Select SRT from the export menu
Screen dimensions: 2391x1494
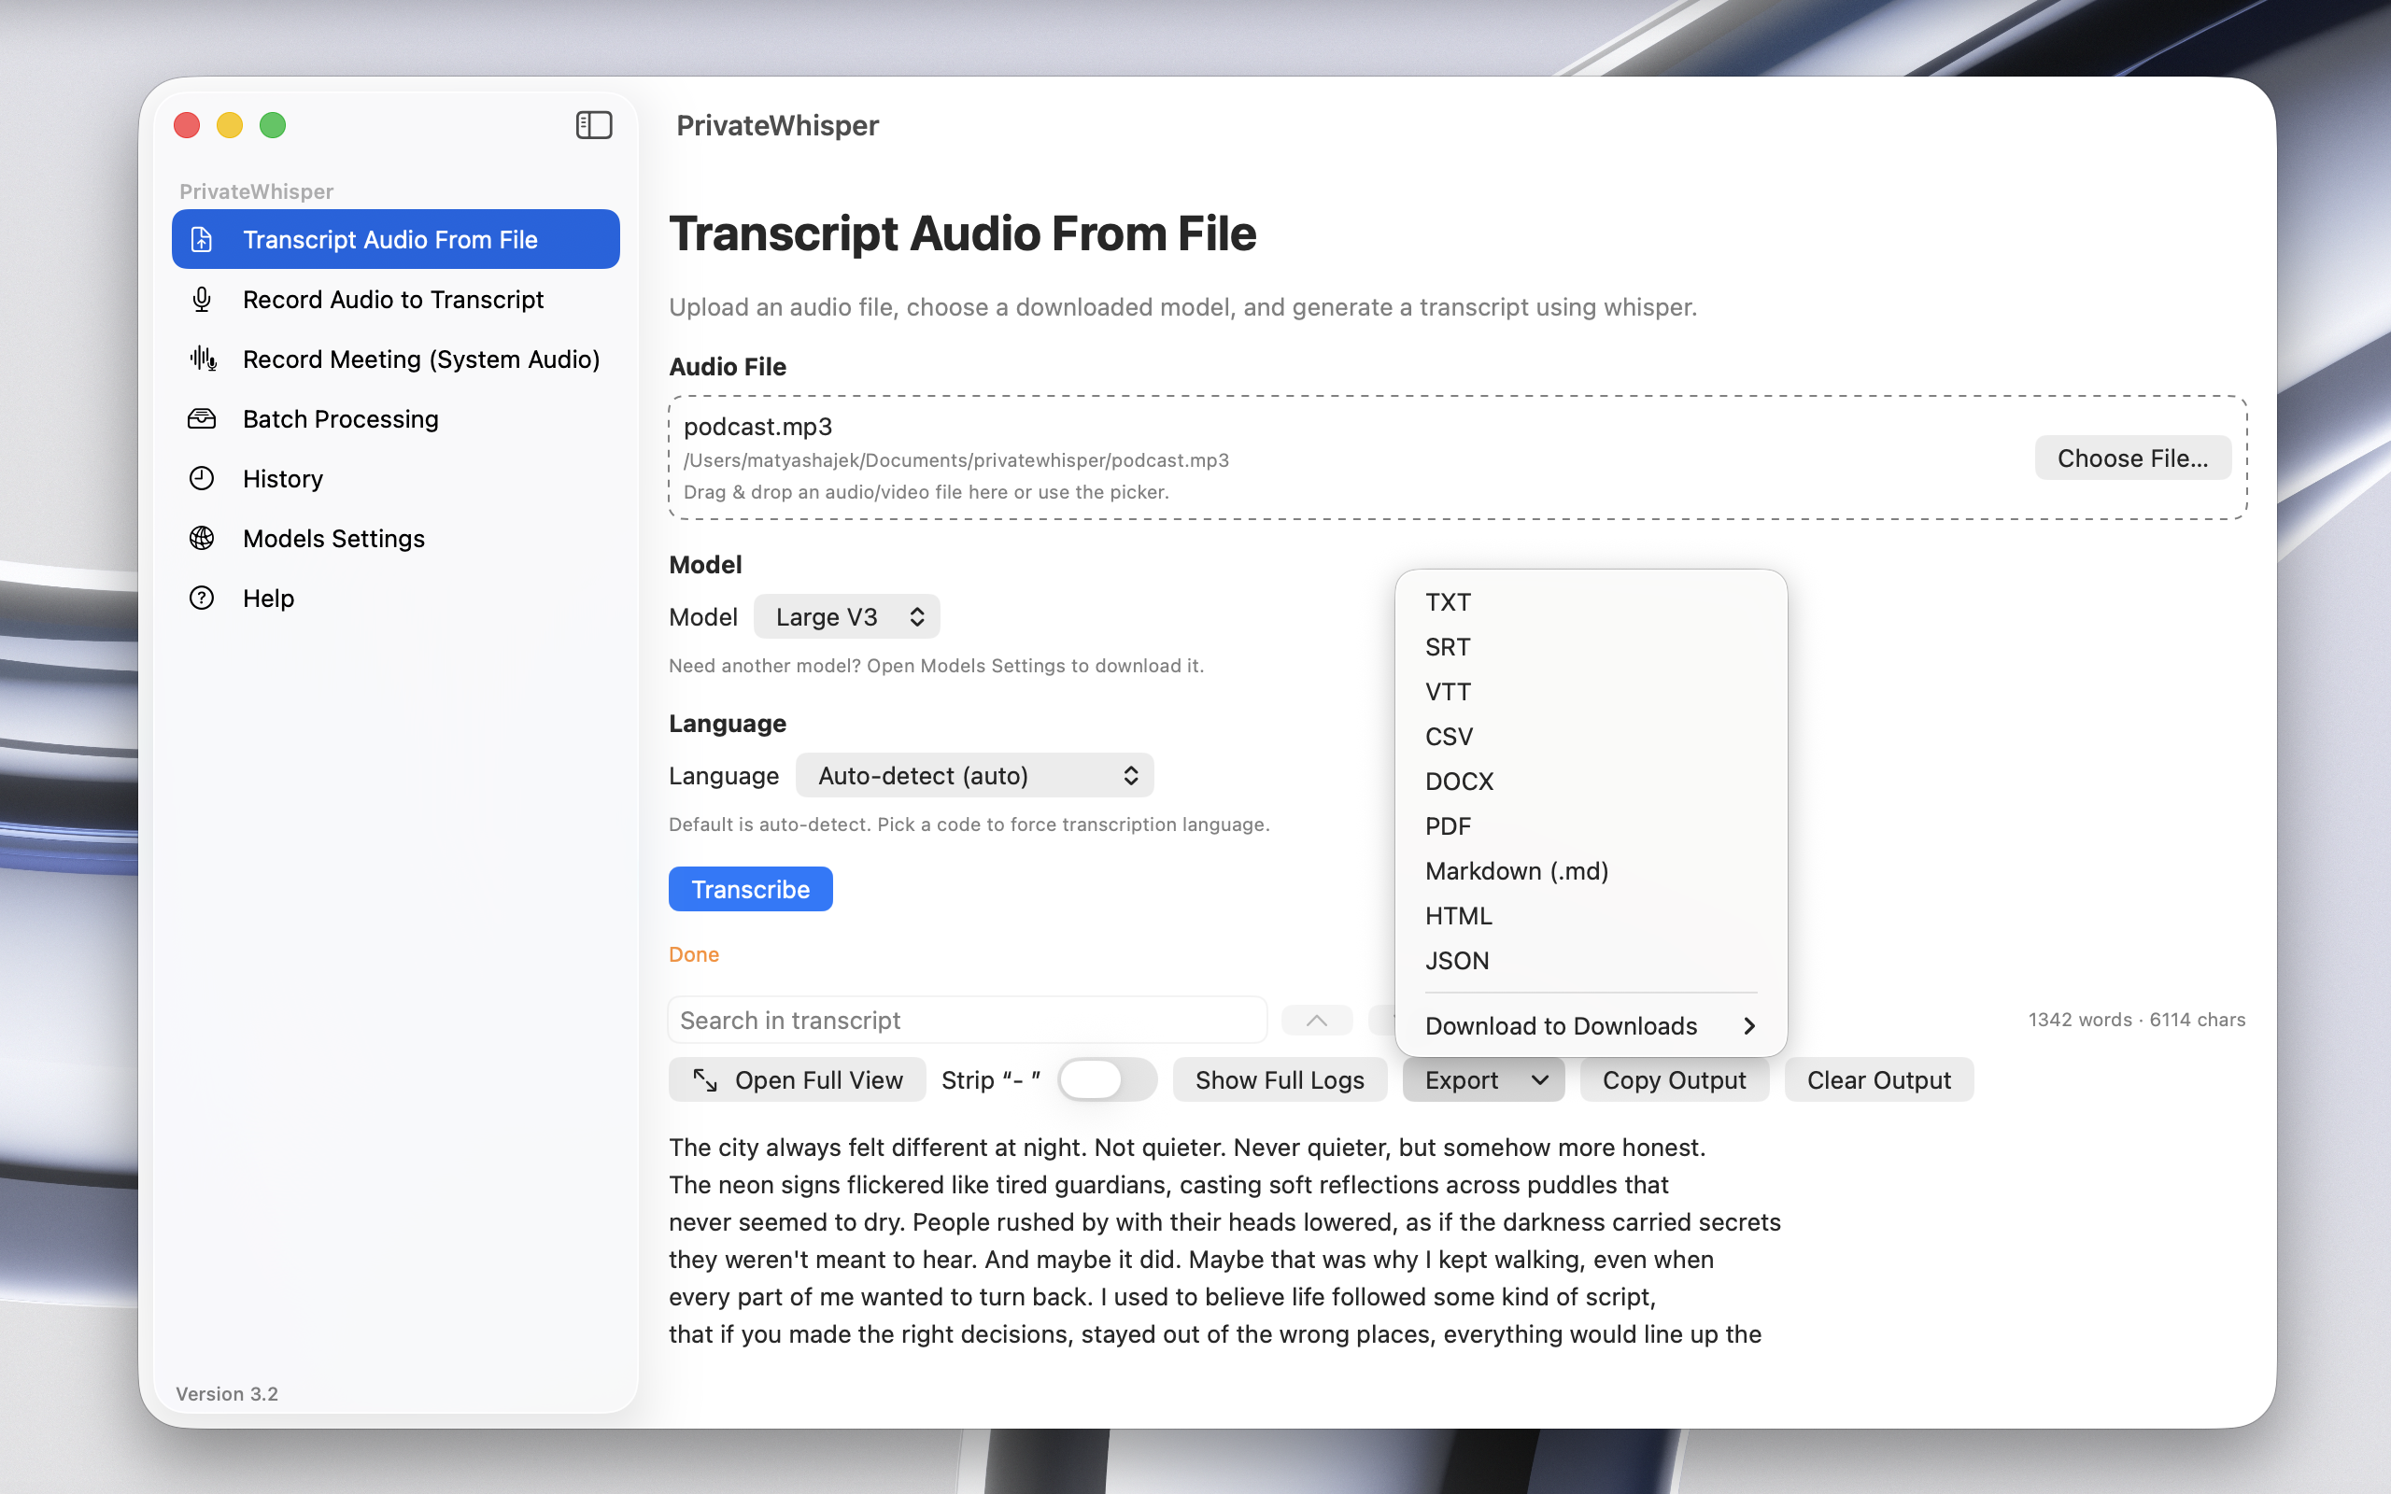(x=1448, y=647)
